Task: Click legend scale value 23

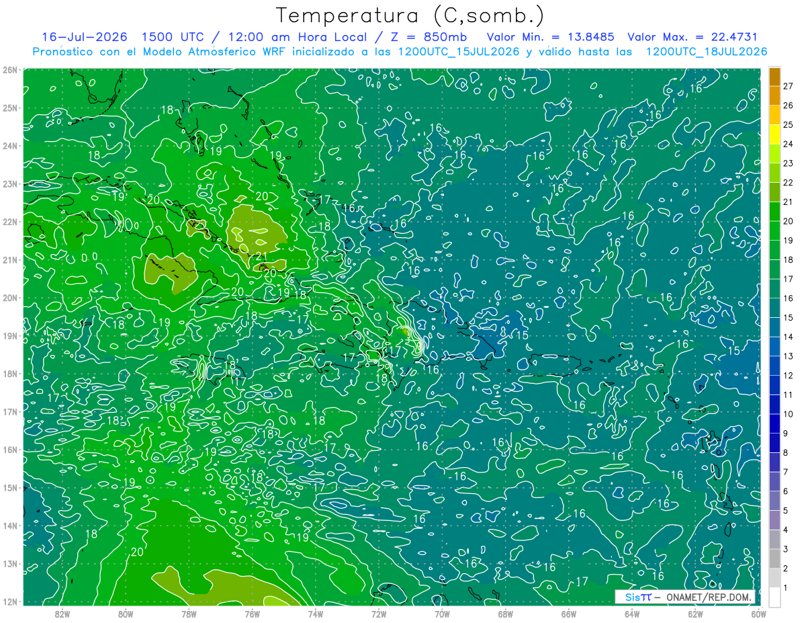Action: (789, 163)
